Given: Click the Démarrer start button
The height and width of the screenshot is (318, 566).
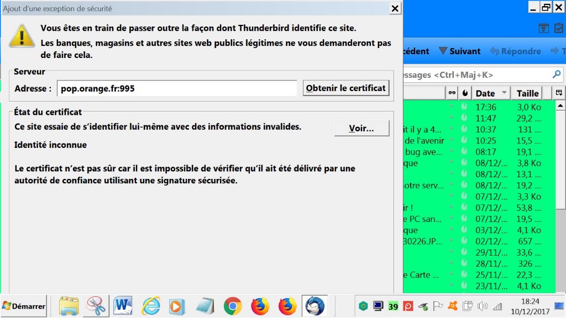Looking at the screenshot, I should [x=24, y=306].
